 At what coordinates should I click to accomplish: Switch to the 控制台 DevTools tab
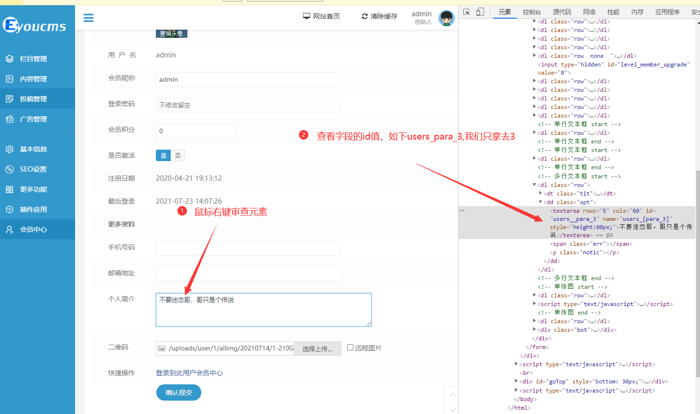coord(532,12)
